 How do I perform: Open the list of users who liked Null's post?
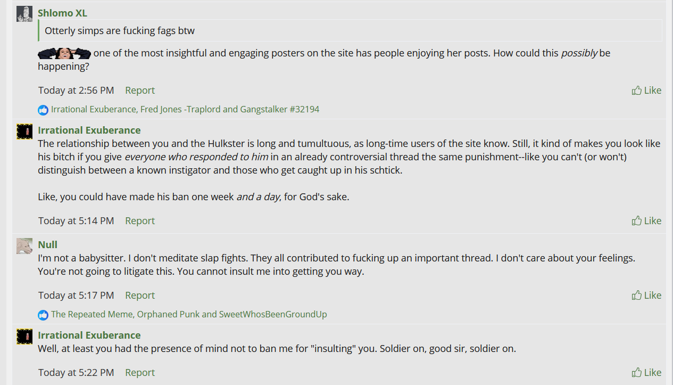189,315
